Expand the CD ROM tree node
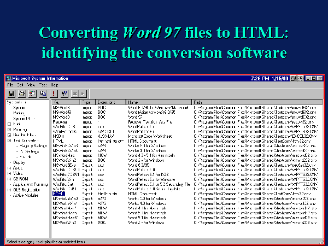This screenshot has height=246, width=328. tap(9, 179)
